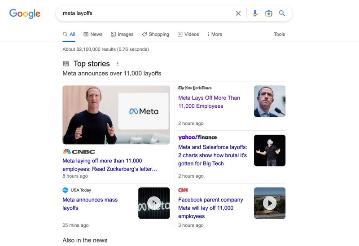Open Top stories three-dot options menu

118,64
